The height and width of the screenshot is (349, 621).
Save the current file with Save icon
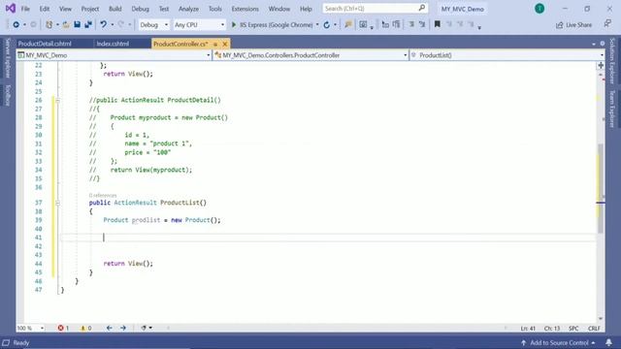[x=78, y=24]
